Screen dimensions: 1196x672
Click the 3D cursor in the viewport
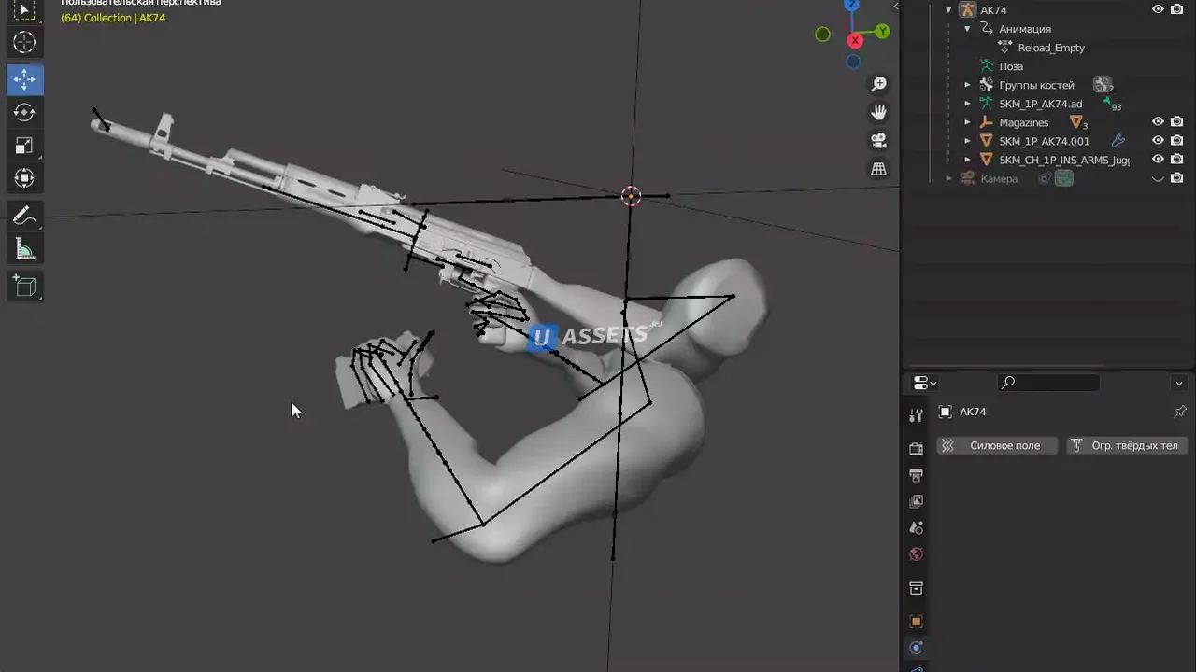[x=631, y=196]
